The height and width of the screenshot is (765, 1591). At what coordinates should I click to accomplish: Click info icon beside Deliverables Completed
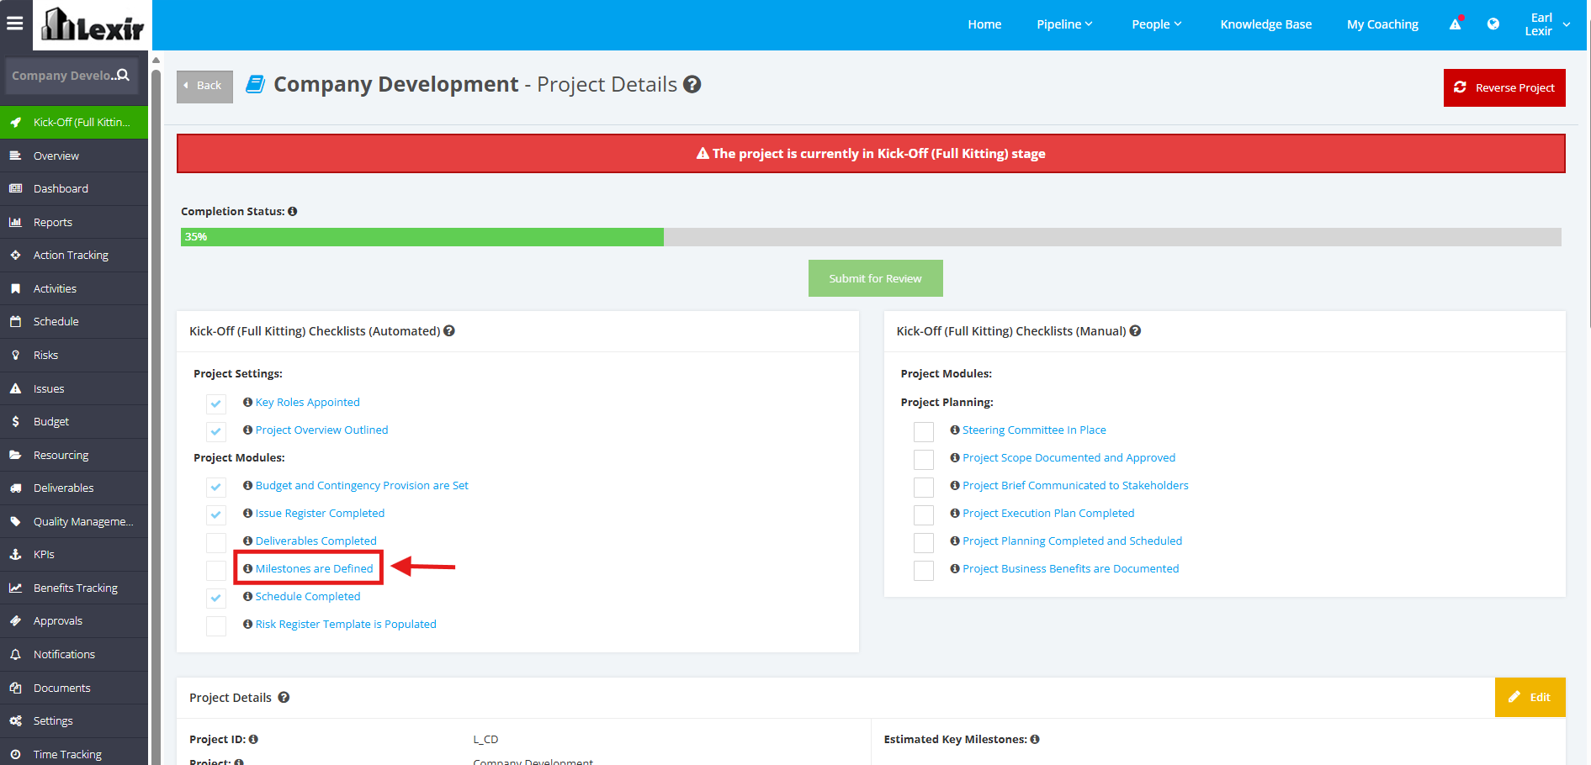247,541
